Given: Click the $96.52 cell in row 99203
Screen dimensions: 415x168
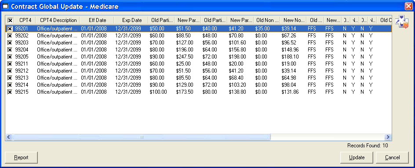Looking at the screenshot, I should (x=289, y=43).
